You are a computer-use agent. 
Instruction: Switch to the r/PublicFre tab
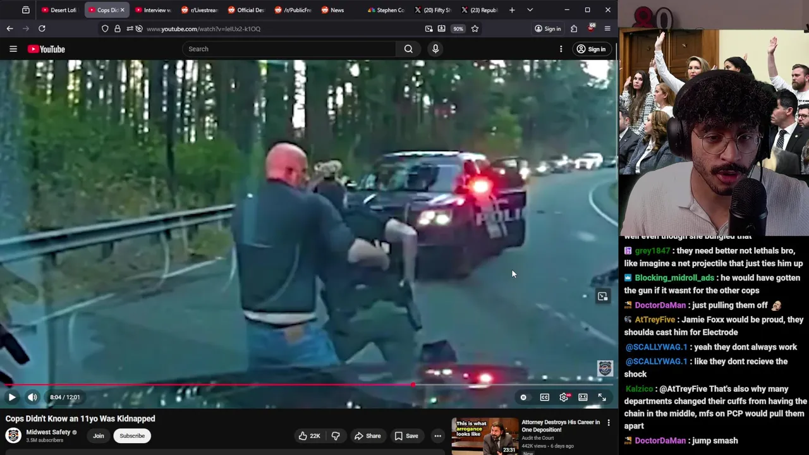[x=293, y=10]
